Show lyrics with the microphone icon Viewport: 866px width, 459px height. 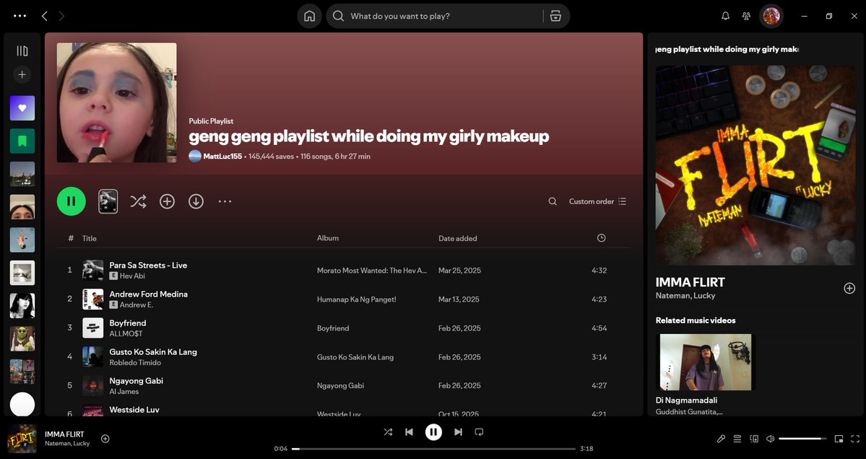(x=721, y=439)
